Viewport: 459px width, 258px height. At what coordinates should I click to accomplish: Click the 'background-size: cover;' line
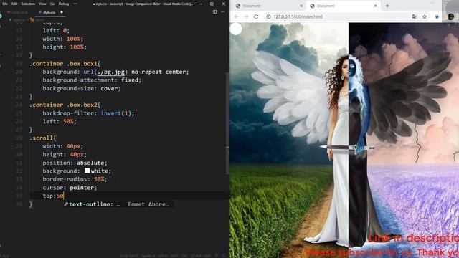(x=82, y=88)
